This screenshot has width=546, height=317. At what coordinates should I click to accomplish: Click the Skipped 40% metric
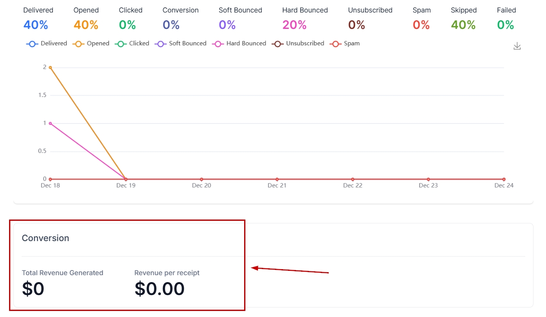tap(463, 25)
